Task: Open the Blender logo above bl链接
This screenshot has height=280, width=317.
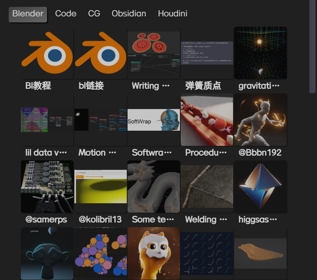Action: tap(101, 53)
